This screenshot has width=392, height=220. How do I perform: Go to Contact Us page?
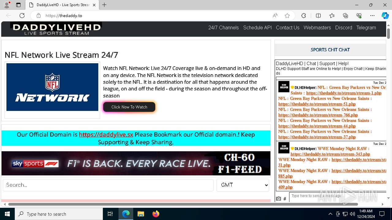coord(288,28)
